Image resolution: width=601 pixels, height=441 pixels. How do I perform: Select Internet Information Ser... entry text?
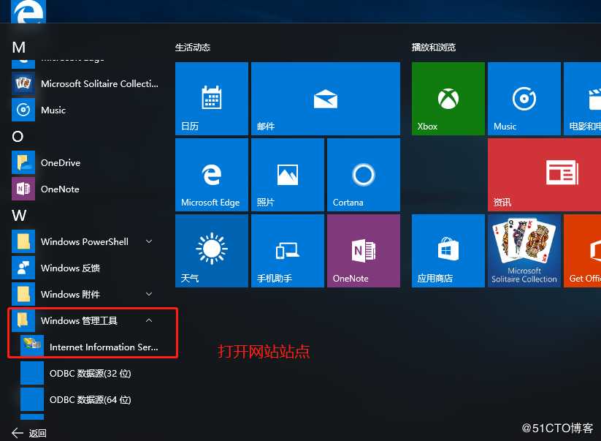pyautogui.click(x=104, y=347)
